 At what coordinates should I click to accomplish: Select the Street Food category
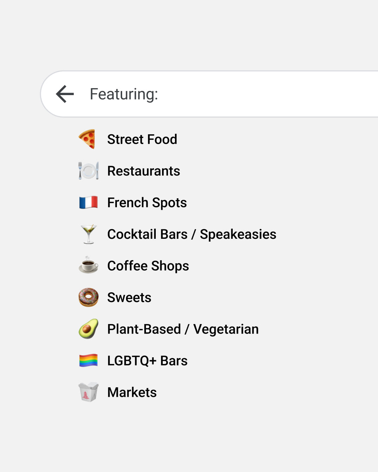142,139
